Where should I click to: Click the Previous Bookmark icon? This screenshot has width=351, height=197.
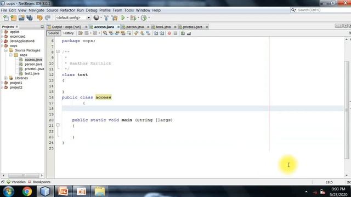click(136, 33)
